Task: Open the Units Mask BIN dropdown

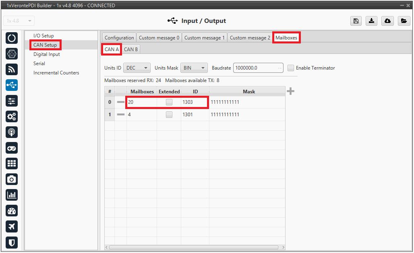Action: point(194,68)
